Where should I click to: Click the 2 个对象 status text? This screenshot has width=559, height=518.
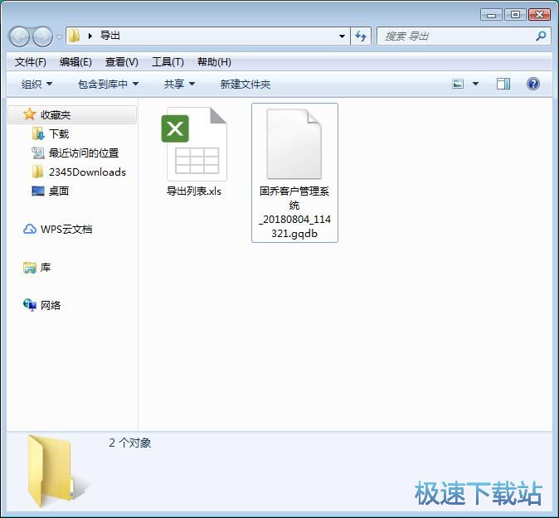[x=129, y=443]
